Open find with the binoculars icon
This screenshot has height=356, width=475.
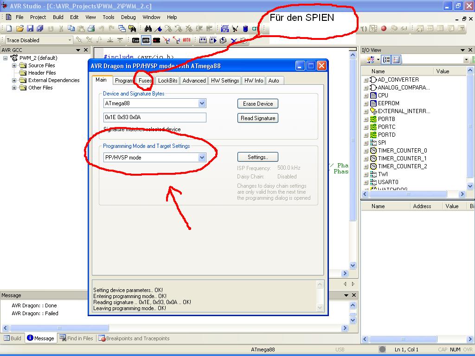click(x=148, y=28)
